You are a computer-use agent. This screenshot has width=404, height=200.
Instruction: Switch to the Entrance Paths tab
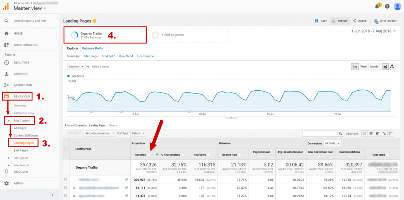pyautogui.click(x=92, y=48)
